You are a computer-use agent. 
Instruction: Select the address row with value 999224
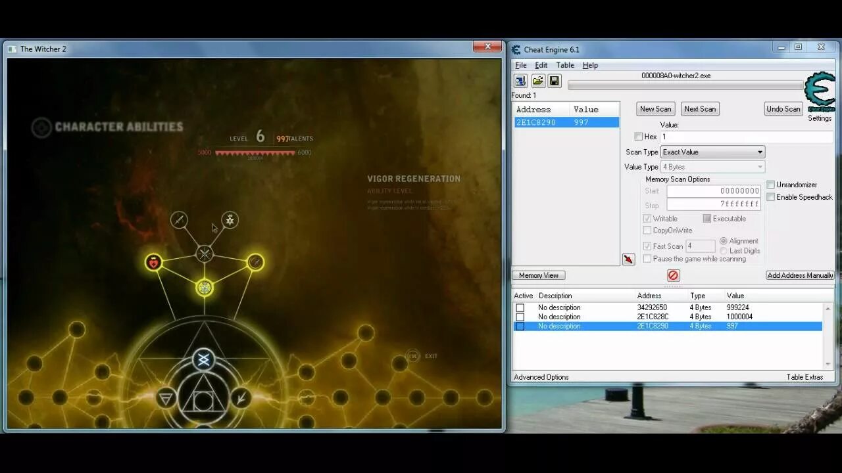point(668,307)
